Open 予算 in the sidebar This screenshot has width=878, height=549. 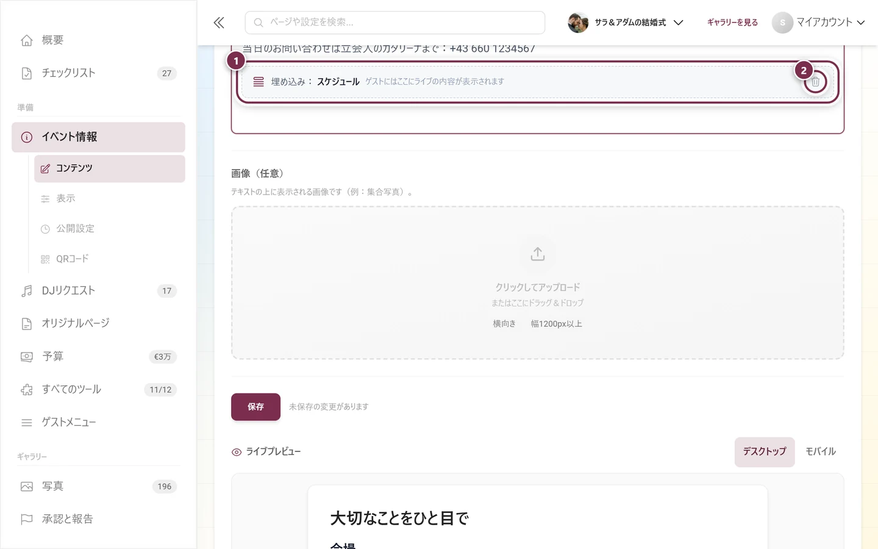pos(98,357)
